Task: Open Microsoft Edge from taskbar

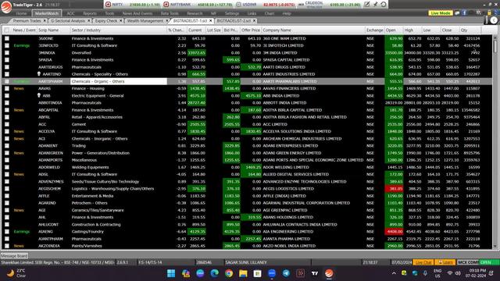Action: pyautogui.click(x=214, y=273)
